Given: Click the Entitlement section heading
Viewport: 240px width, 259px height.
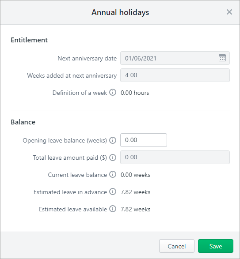Looking at the screenshot, I should [29, 40].
